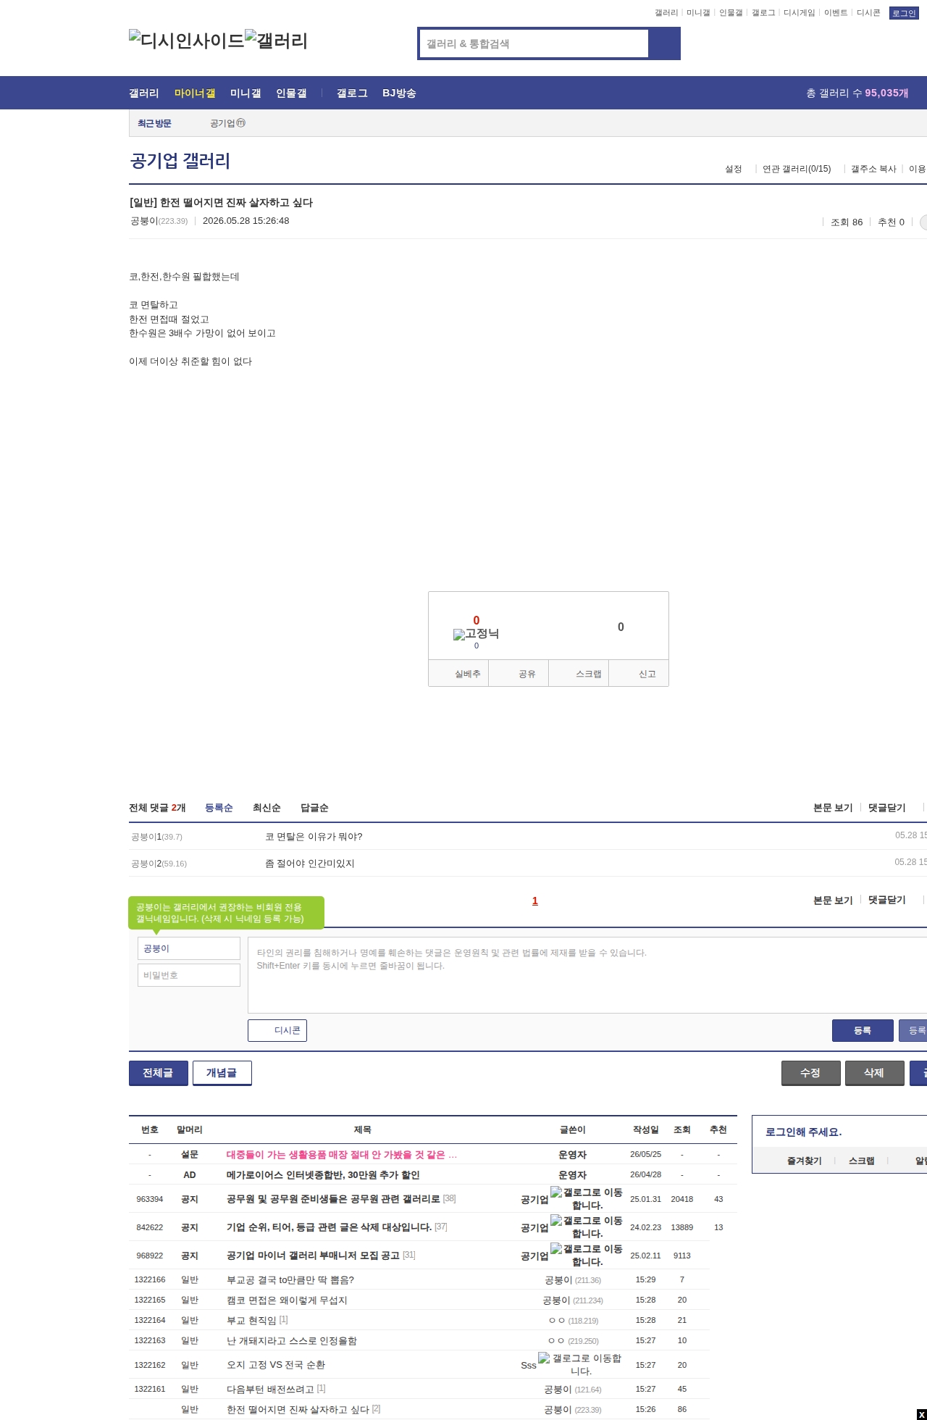
Task: Sort comments by 최신순
Action: click(x=267, y=808)
